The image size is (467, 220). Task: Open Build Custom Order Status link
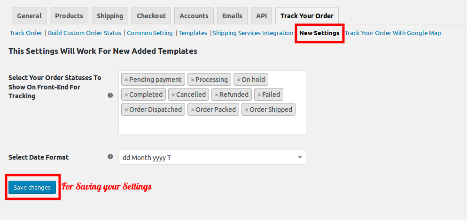[85, 33]
